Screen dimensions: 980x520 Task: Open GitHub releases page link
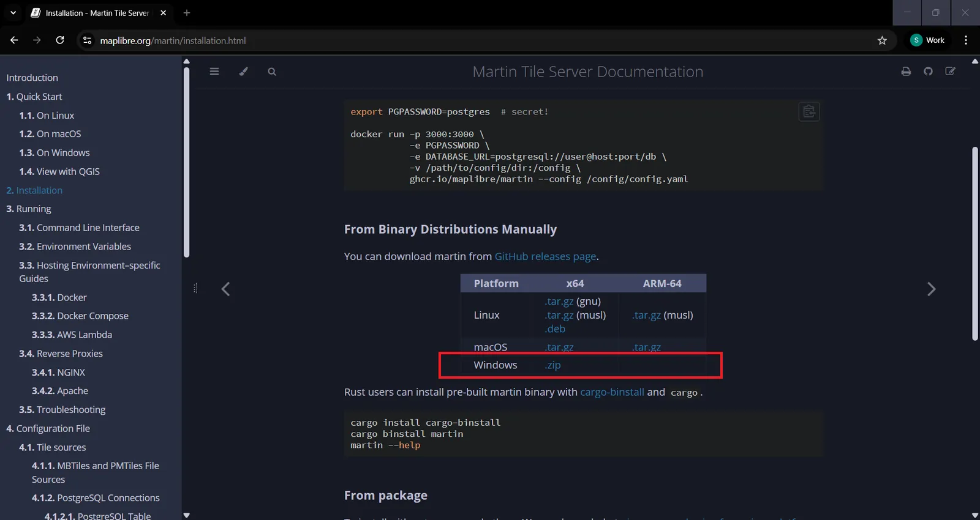pos(545,256)
